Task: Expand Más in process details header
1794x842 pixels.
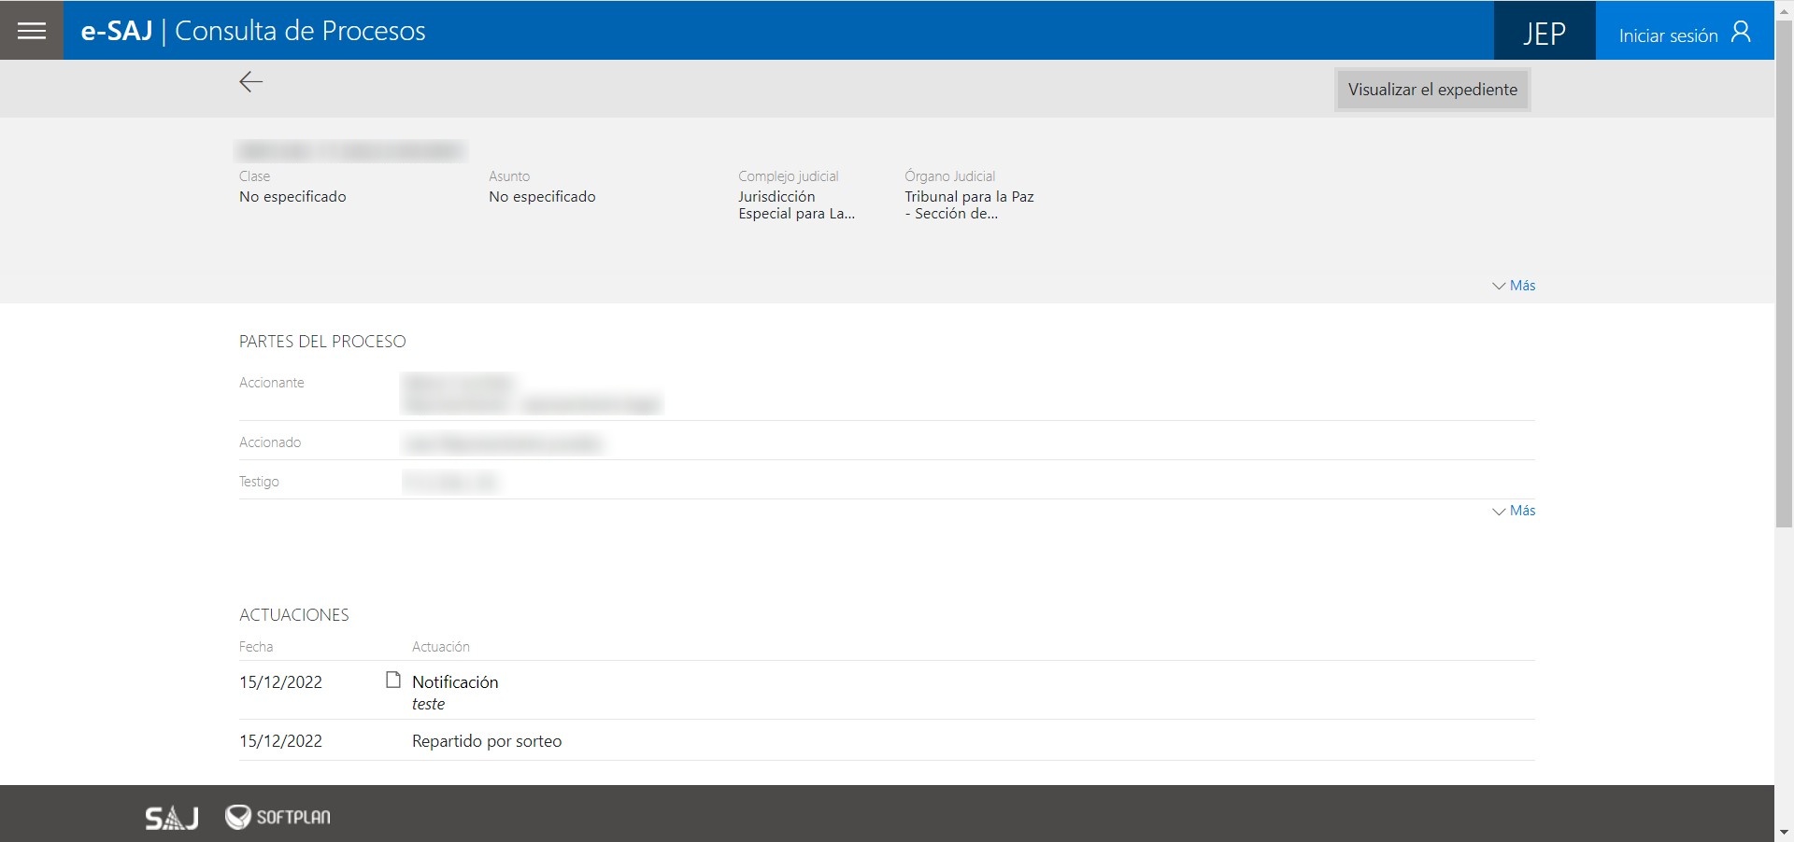Action: click(1514, 286)
